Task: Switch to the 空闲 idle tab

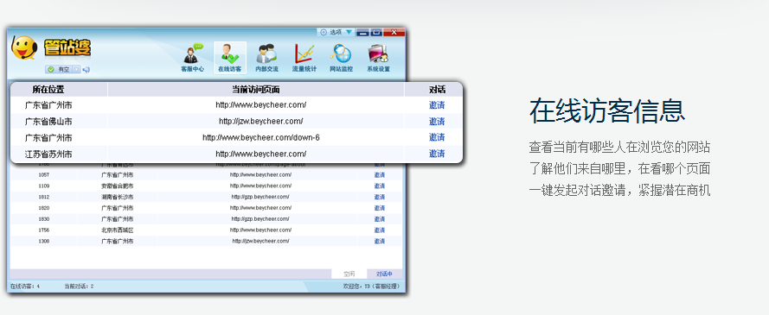Action: pos(349,274)
